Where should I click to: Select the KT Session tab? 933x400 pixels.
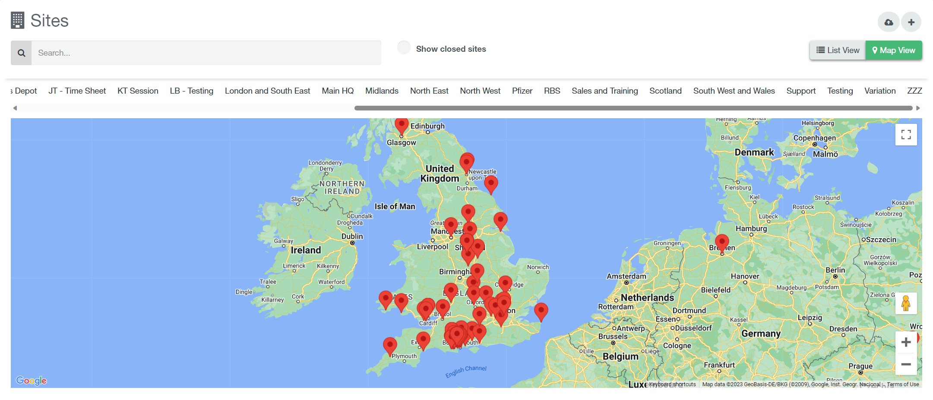pyautogui.click(x=138, y=91)
